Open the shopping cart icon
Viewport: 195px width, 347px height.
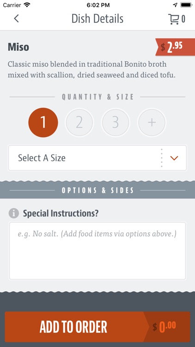pos(173,19)
